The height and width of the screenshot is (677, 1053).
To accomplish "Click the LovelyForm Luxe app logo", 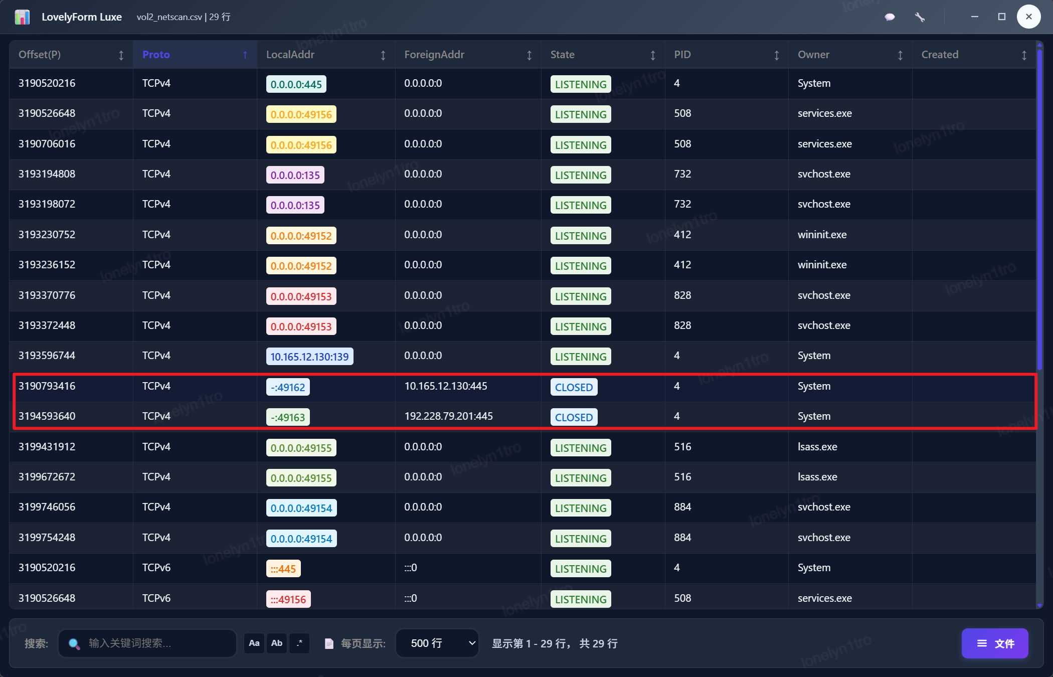I will click(22, 17).
